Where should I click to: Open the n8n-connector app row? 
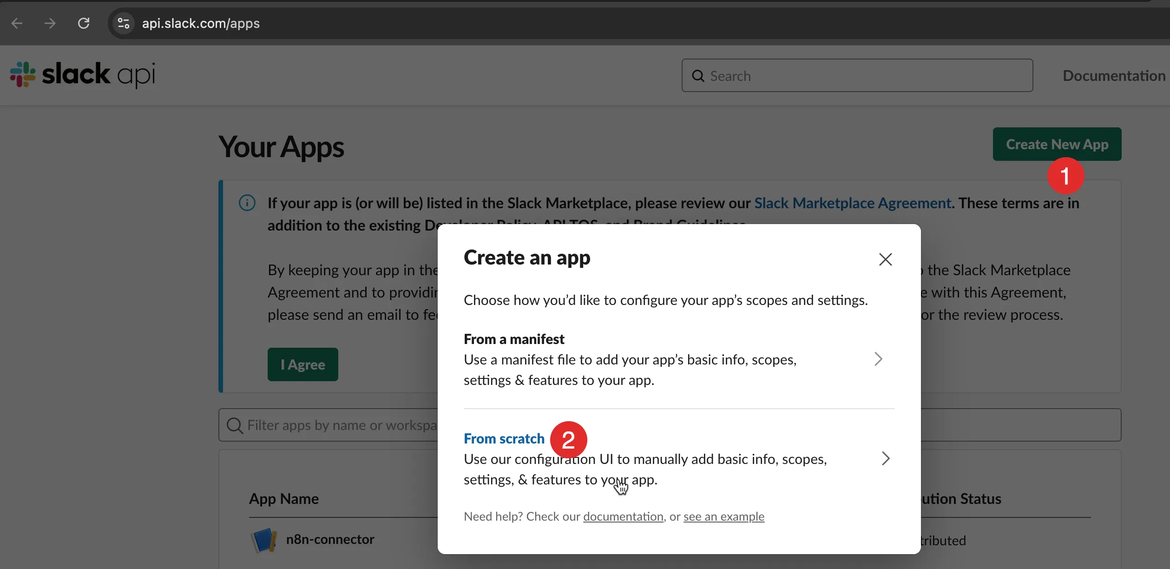330,540
